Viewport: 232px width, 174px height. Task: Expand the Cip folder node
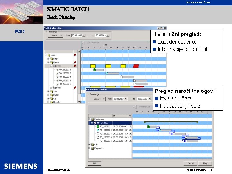[48, 99]
